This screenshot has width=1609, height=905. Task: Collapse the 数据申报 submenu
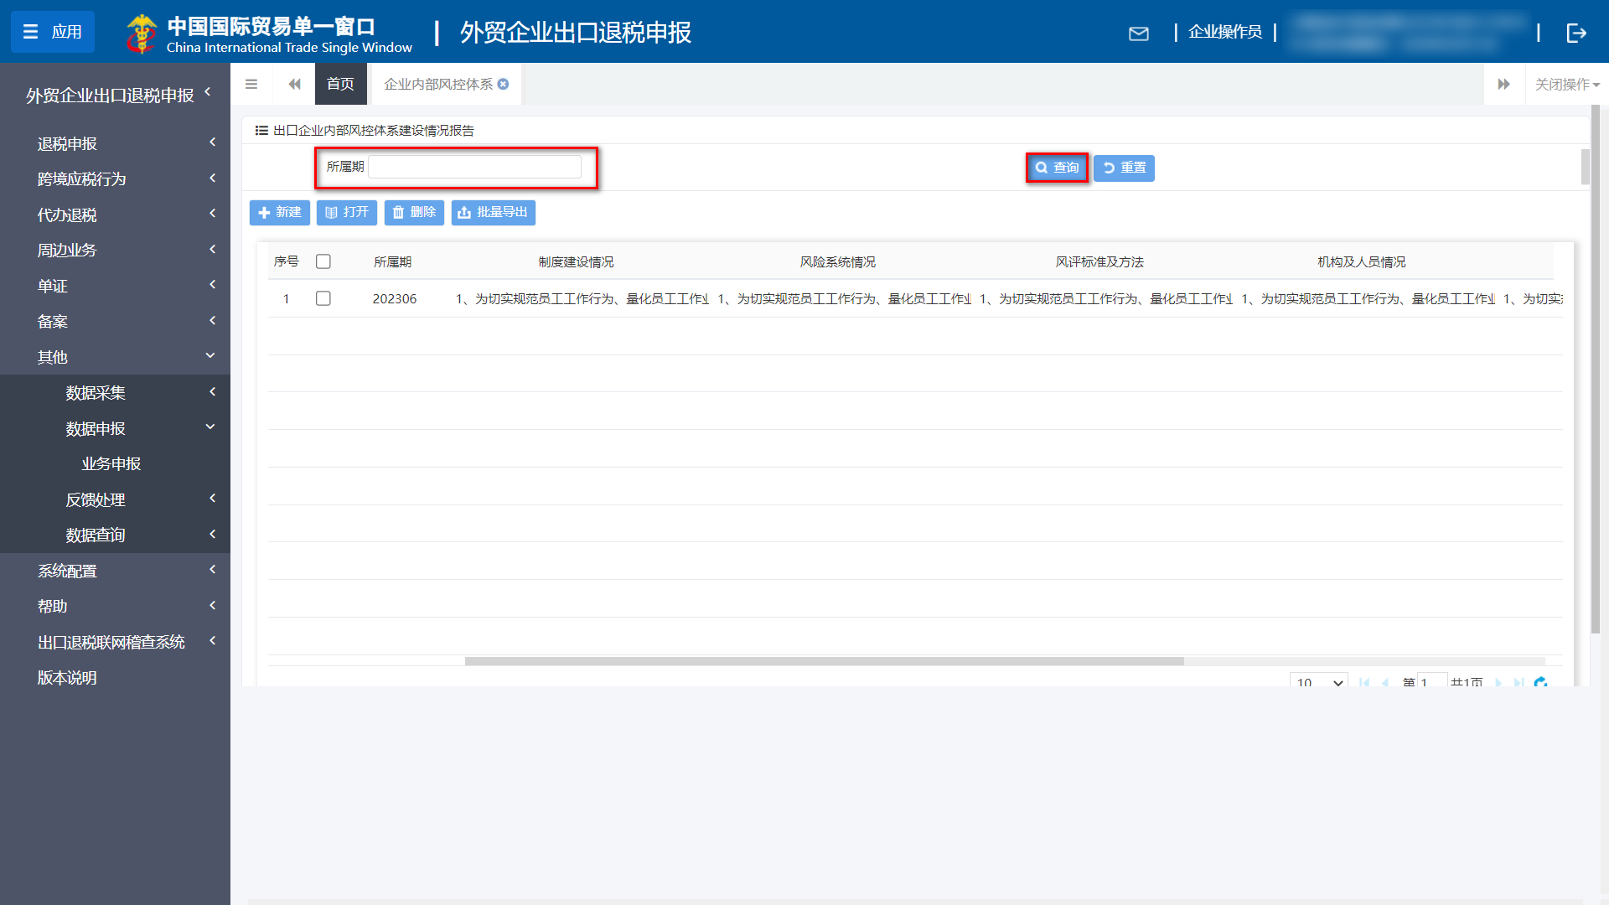[x=95, y=428]
